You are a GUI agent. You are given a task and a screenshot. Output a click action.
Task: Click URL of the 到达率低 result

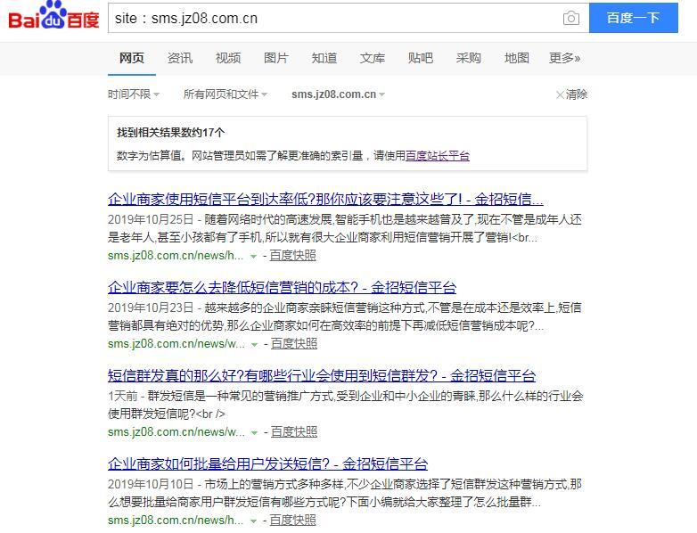point(176,256)
